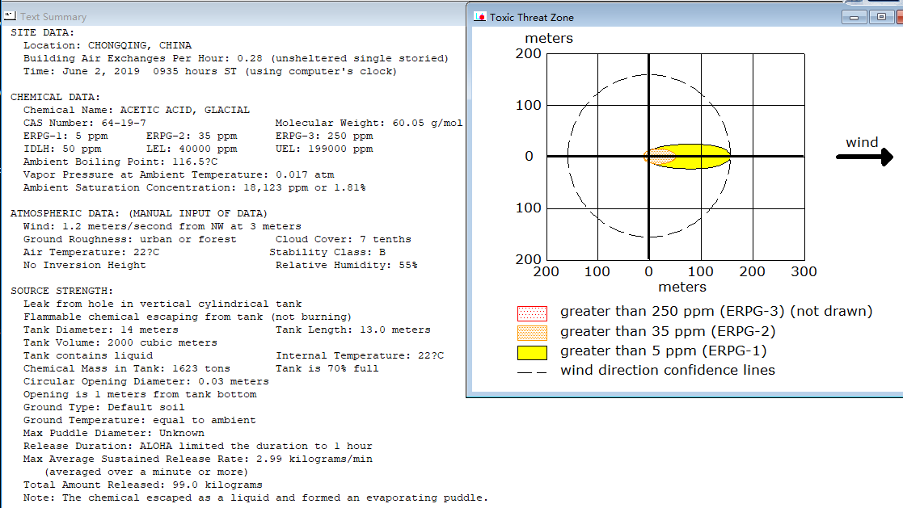Click the 'IDLH: 50 ppm' value
This screenshot has width=903, height=508.
[x=62, y=149]
